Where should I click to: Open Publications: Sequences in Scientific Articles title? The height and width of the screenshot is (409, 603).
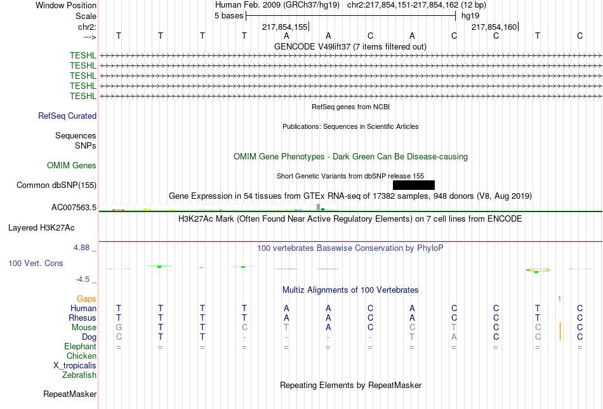pos(350,126)
